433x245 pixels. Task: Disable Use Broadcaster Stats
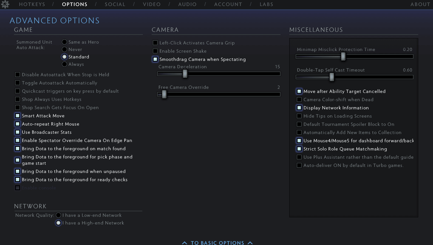tap(18, 132)
